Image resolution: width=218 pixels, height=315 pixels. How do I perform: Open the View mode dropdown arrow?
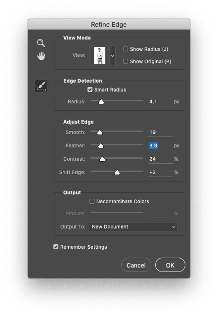112,56
